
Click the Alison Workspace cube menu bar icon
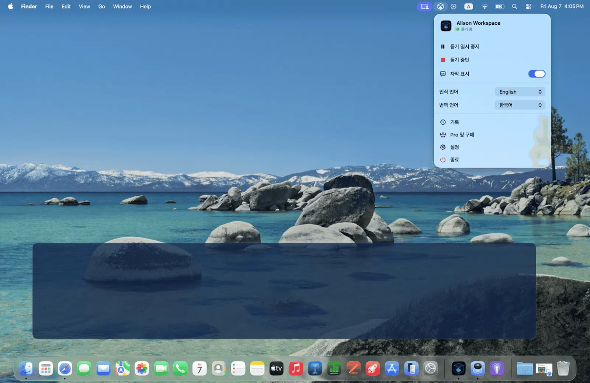[440, 6]
